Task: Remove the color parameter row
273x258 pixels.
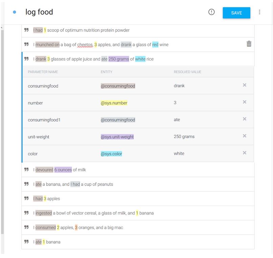Action: tap(244, 153)
